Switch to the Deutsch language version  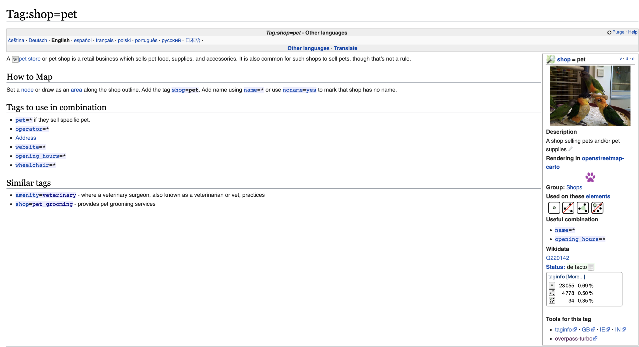tap(38, 40)
